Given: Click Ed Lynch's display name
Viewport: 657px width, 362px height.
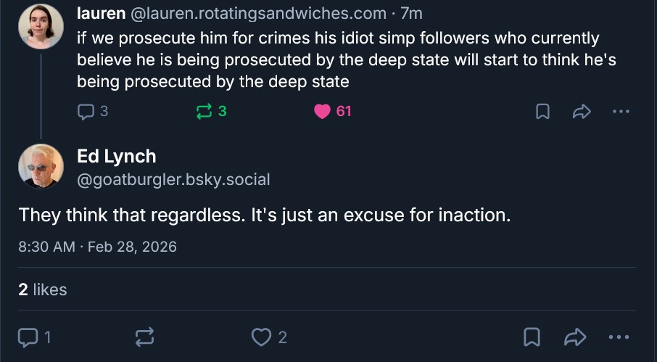Looking at the screenshot, I should (x=116, y=156).
